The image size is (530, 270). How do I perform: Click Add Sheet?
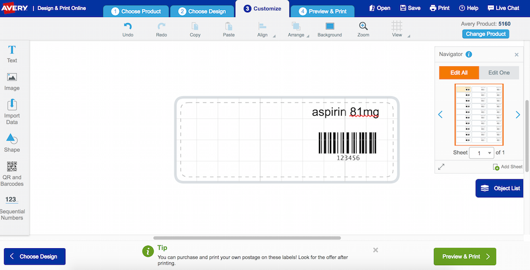[x=507, y=167]
